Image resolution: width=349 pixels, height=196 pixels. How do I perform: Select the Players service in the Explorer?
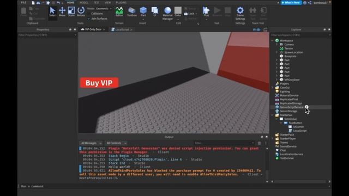[285, 84]
